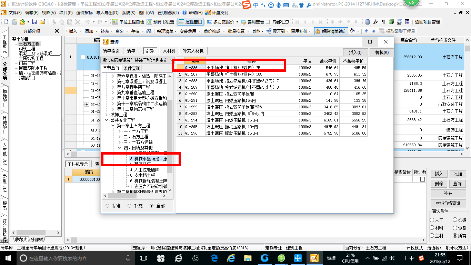This screenshot has width=471, height=265.
Task: Open Microsoft Edge from the taskbar
Action: coord(214,258)
